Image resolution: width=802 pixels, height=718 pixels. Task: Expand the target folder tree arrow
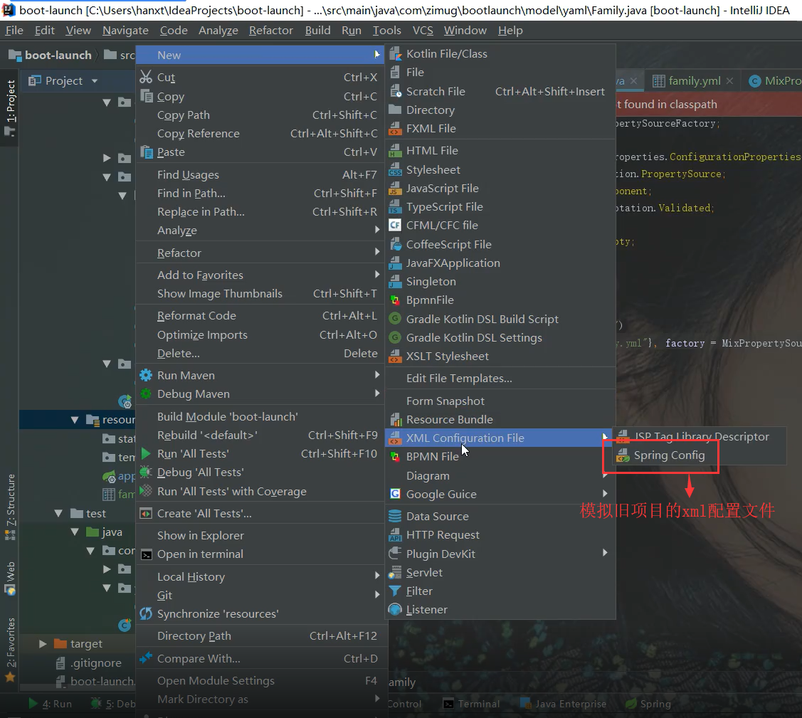[43, 644]
